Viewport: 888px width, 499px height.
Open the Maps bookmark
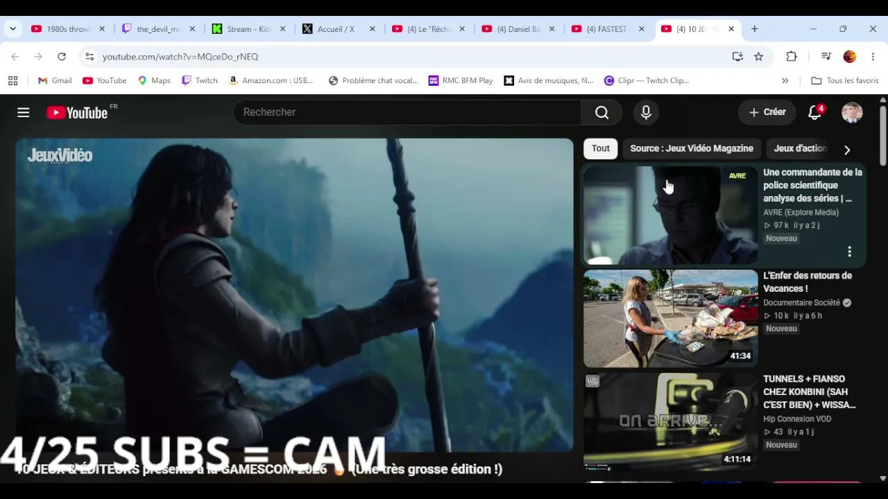[x=154, y=80]
